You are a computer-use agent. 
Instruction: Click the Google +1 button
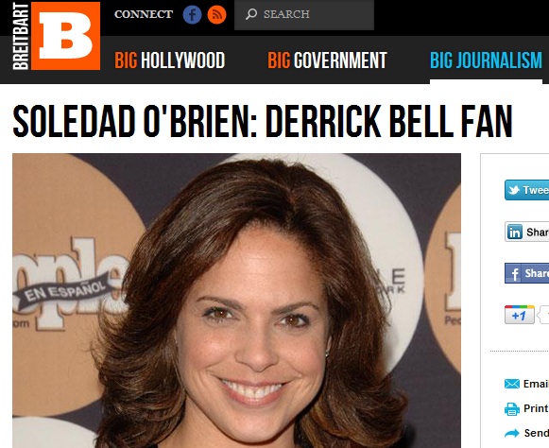click(520, 315)
